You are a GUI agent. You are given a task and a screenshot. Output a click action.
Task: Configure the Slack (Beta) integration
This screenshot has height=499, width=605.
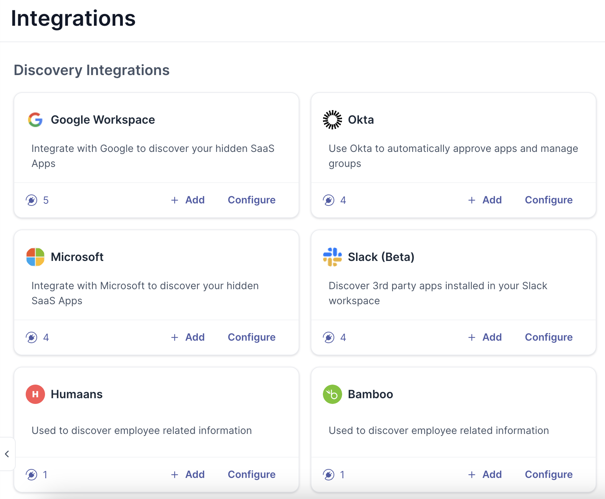click(x=549, y=337)
